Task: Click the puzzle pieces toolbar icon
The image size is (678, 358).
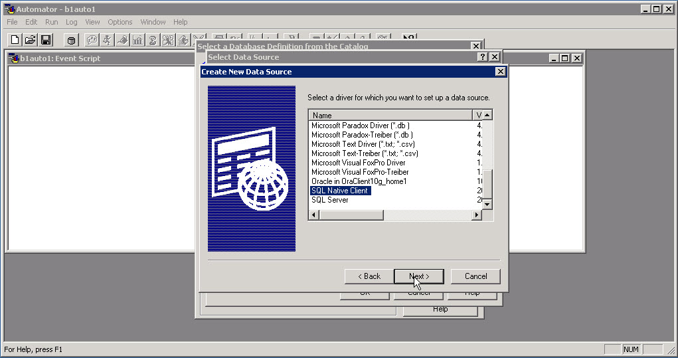Action: click(168, 41)
